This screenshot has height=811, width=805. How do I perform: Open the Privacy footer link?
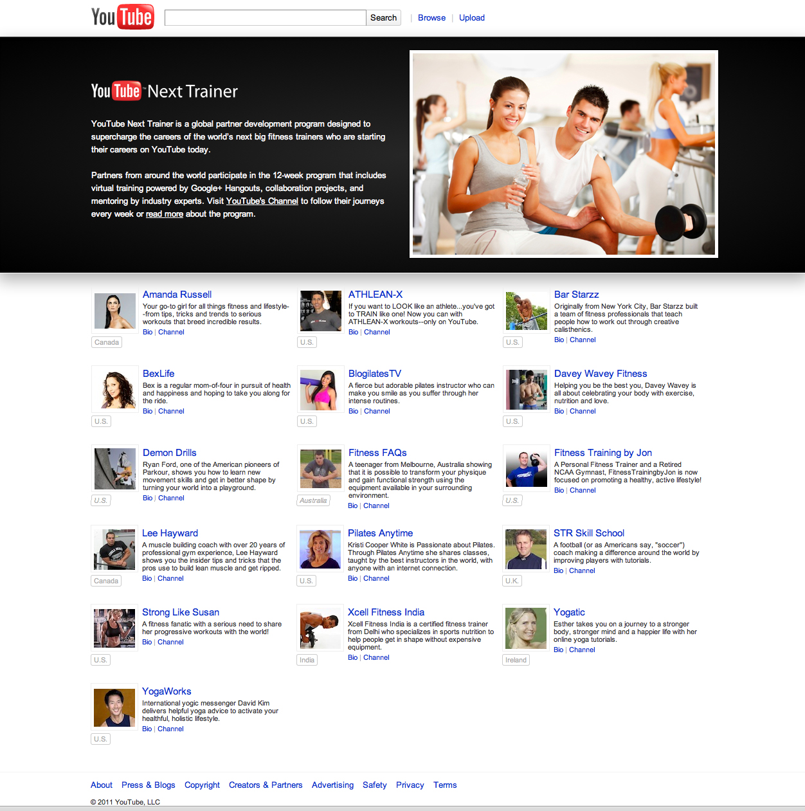pyautogui.click(x=410, y=785)
